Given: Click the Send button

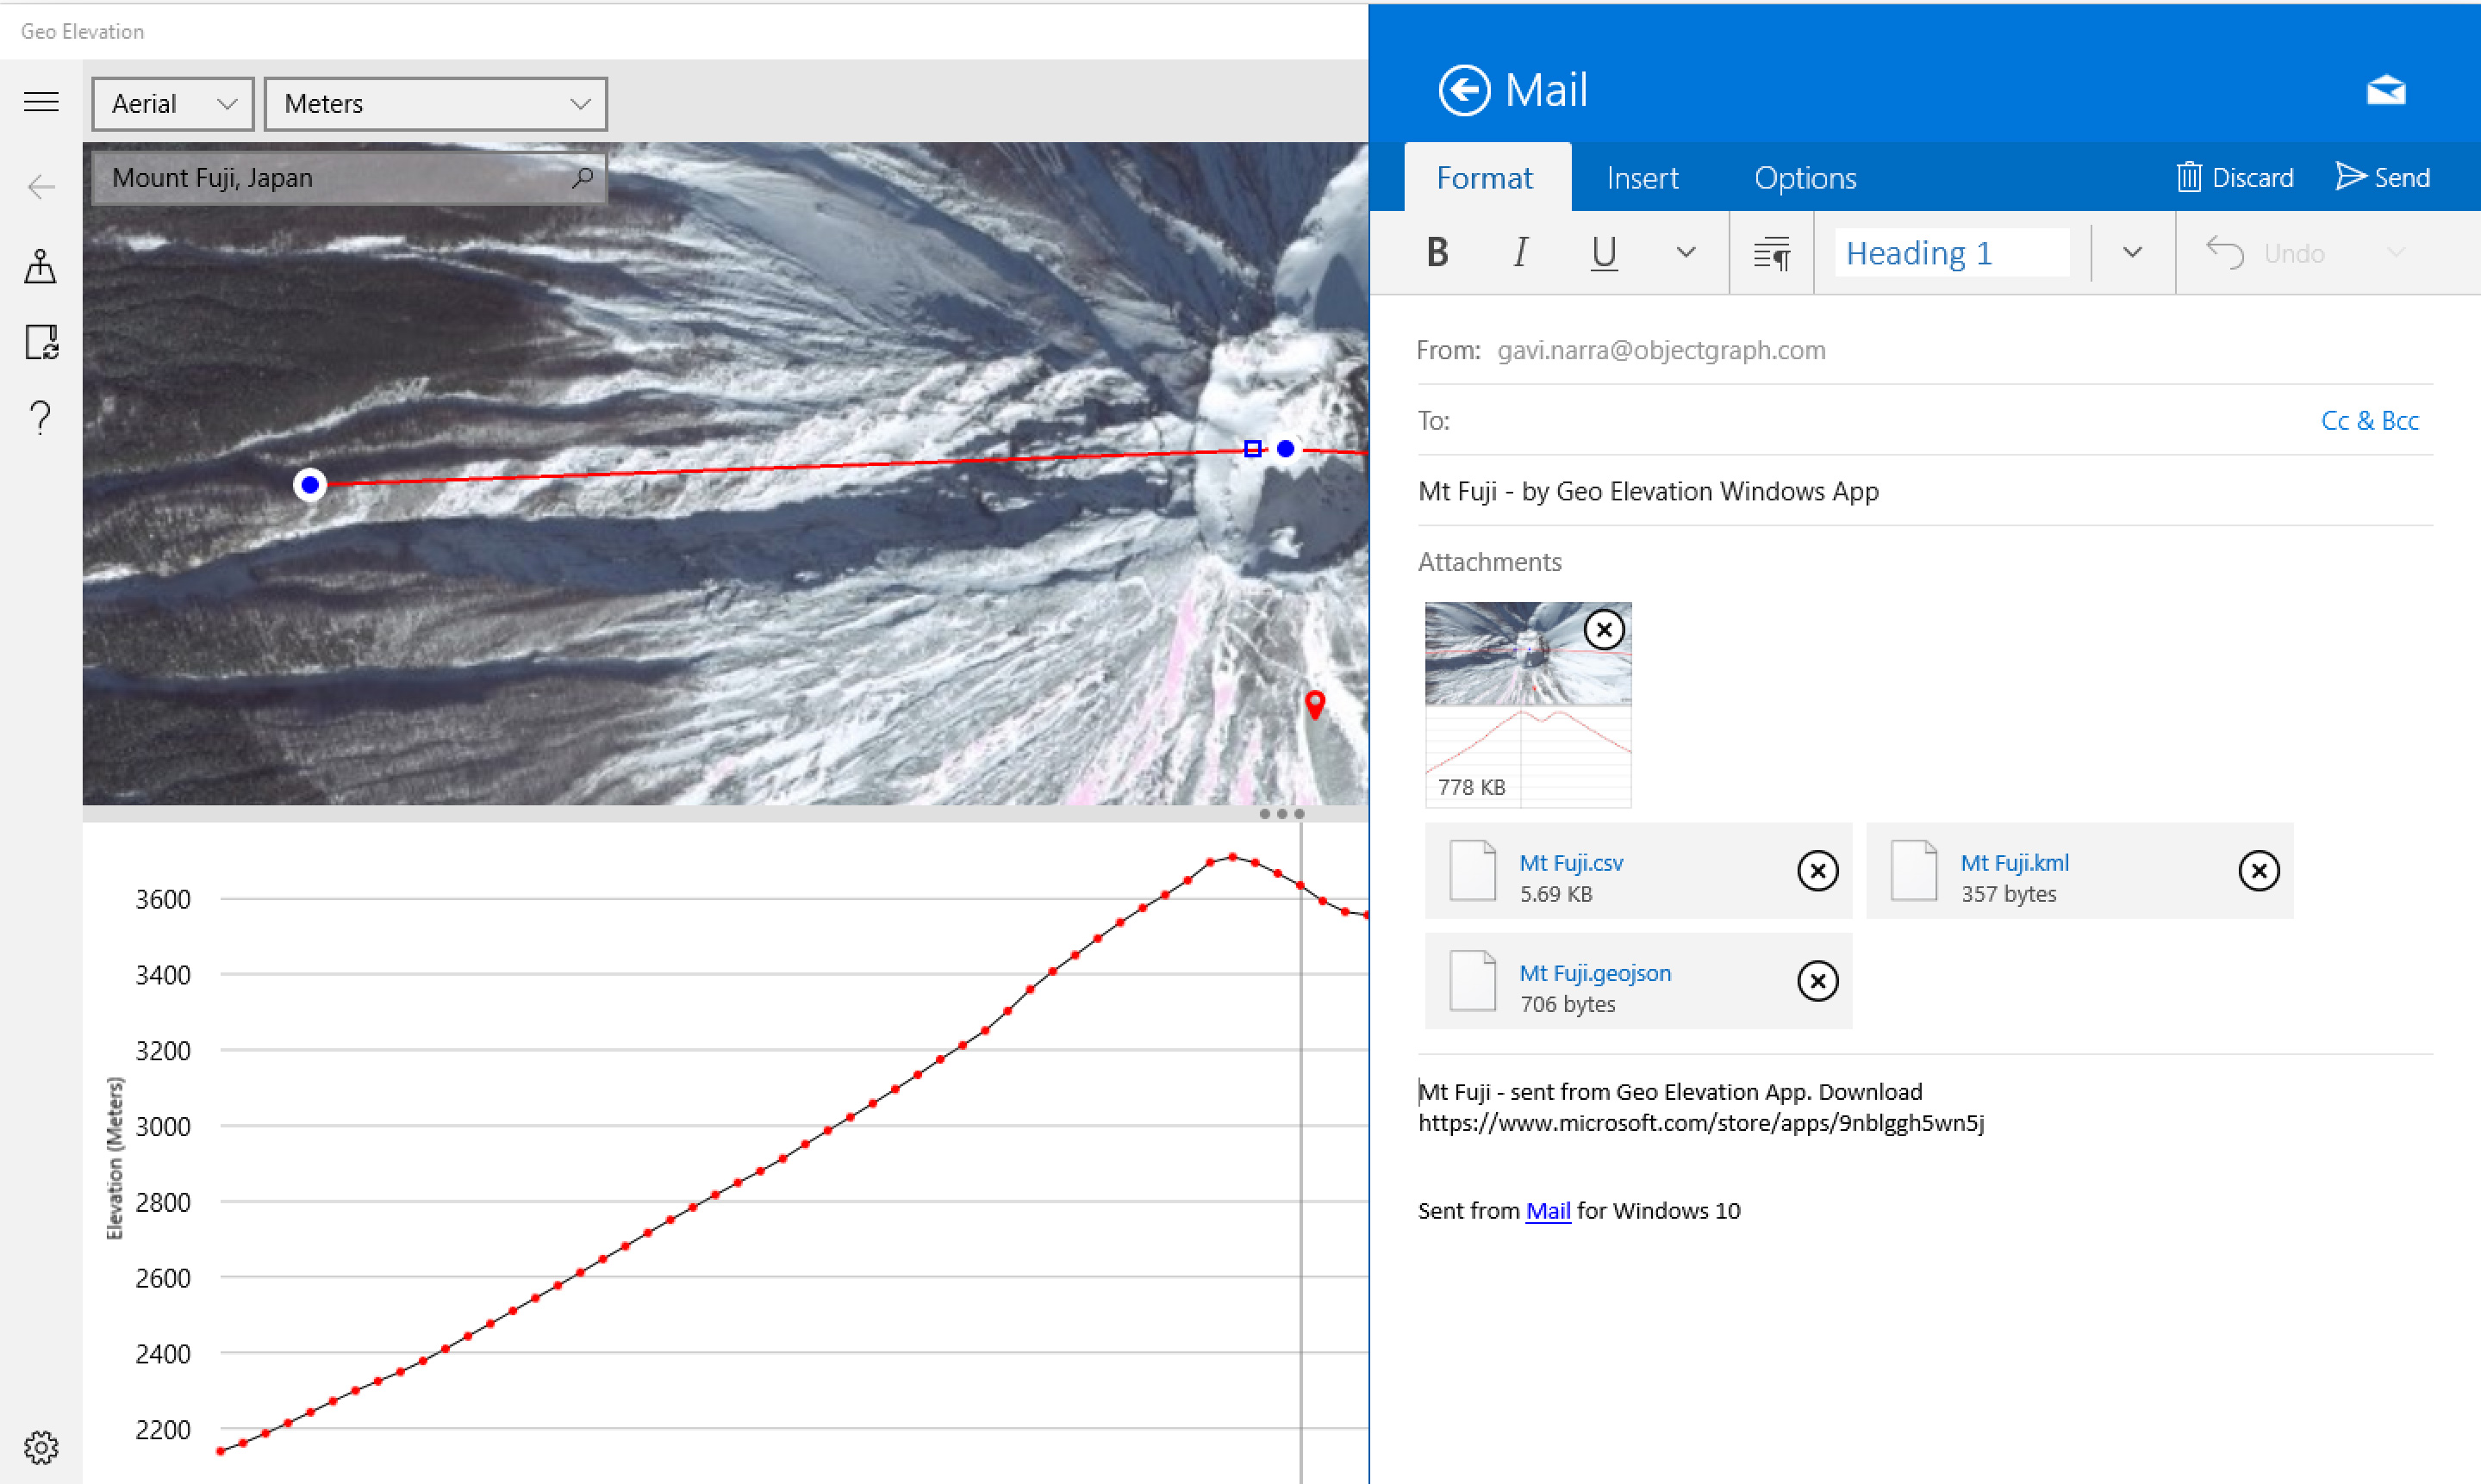Looking at the screenshot, I should point(2382,178).
